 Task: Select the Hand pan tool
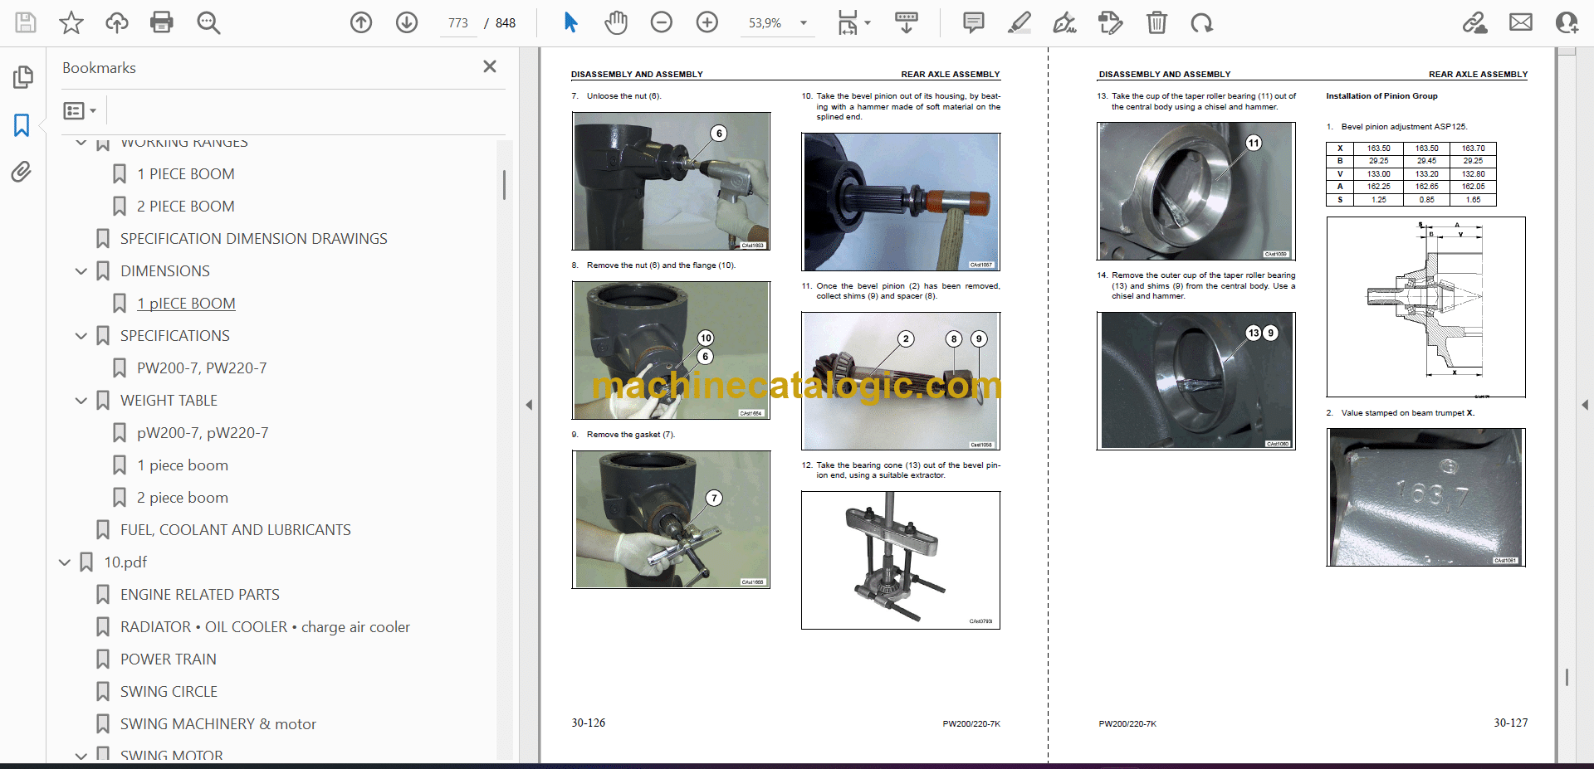[x=615, y=22]
